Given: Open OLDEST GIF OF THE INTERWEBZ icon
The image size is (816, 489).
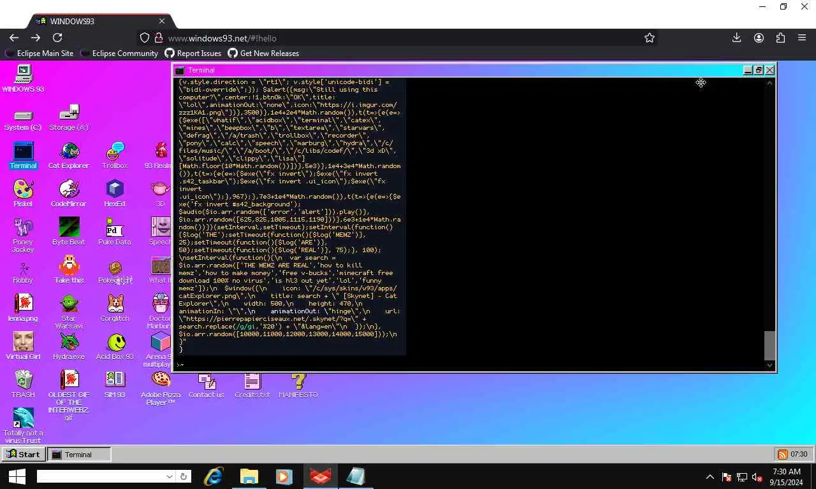Looking at the screenshot, I should coord(69,395).
